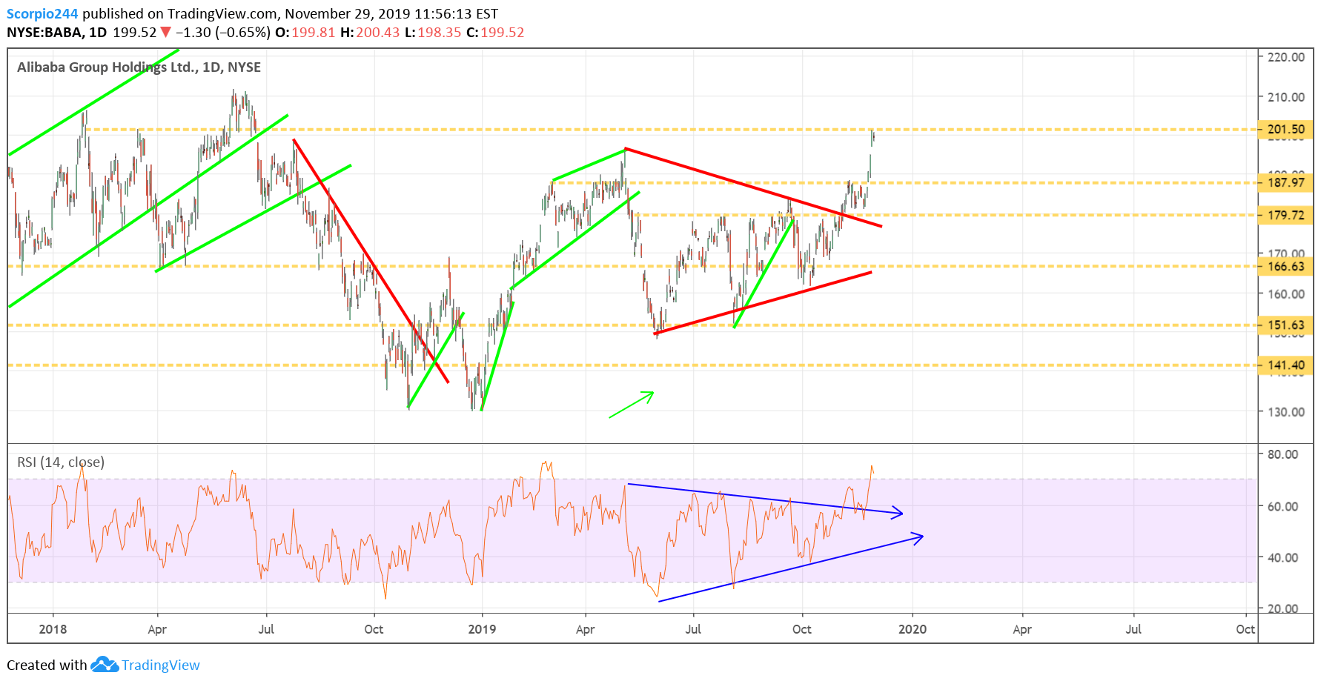1321x684 pixels.
Task: Select the 179.72 price level label
Action: (x=1286, y=215)
